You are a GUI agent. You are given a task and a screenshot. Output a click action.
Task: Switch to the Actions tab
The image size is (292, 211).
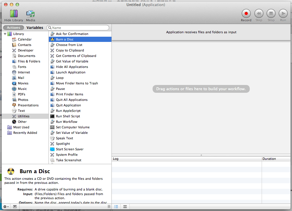point(13,27)
